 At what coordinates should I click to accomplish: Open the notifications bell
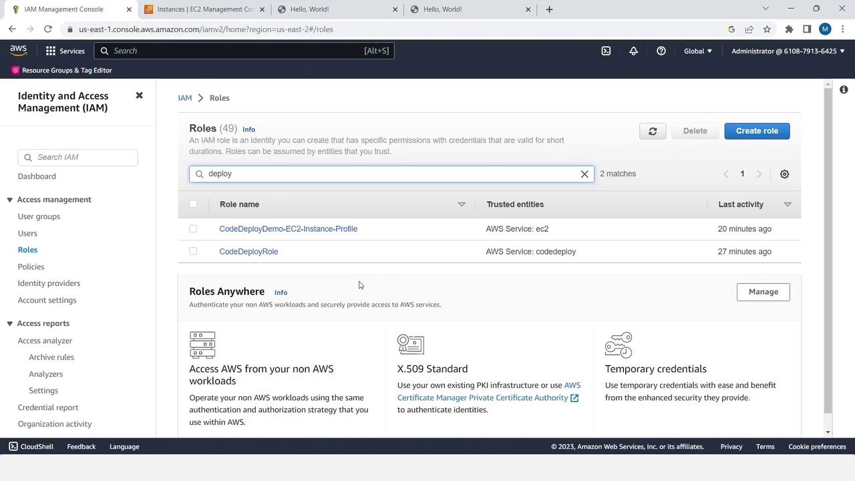pos(633,51)
